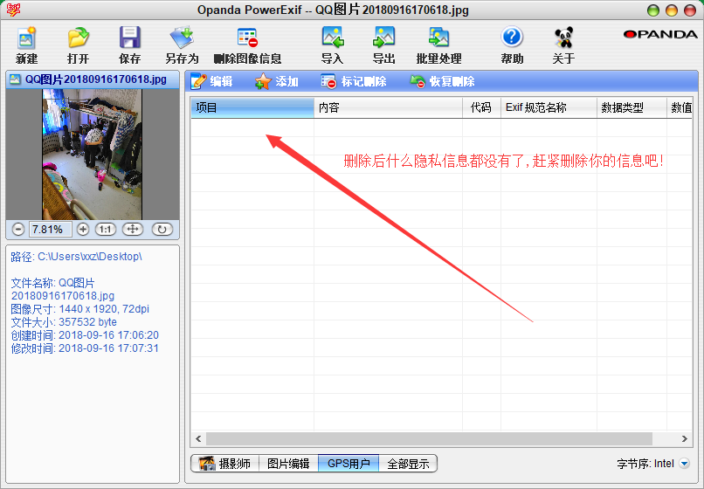Click 恢复删除 restore delete button
This screenshot has height=489, width=704.
click(442, 81)
